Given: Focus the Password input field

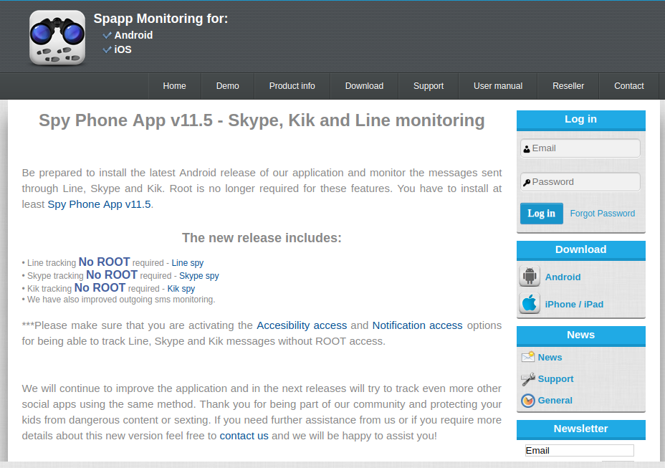Looking at the screenshot, I should pos(584,182).
